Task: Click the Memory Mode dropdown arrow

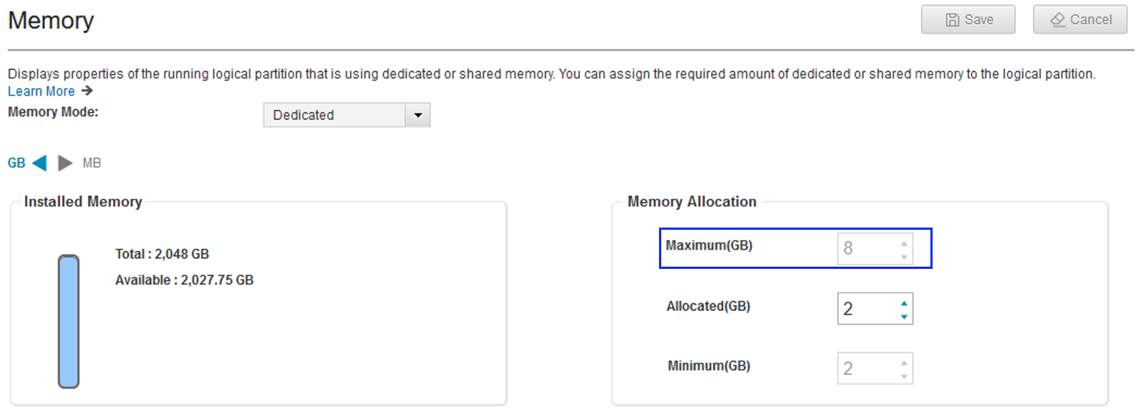Action: [418, 115]
